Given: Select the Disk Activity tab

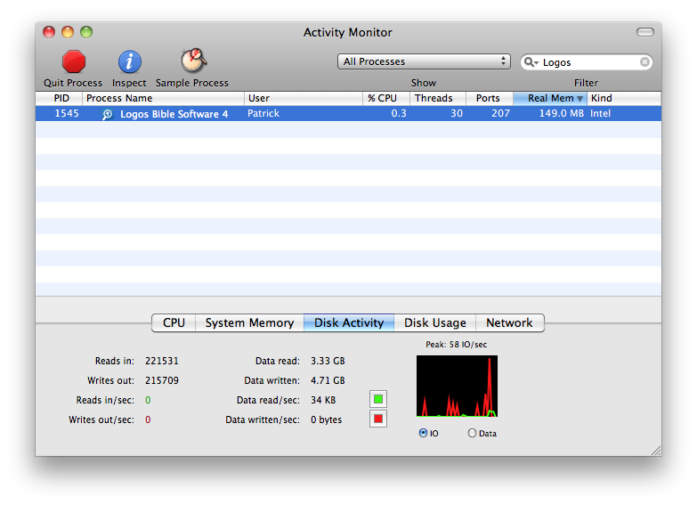Looking at the screenshot, I should coord(349,322).
